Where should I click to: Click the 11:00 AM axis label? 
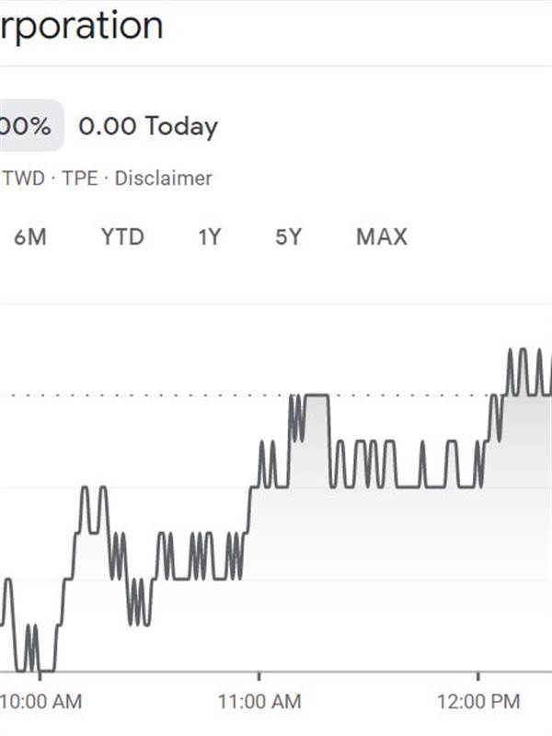[x=259, y=702]
